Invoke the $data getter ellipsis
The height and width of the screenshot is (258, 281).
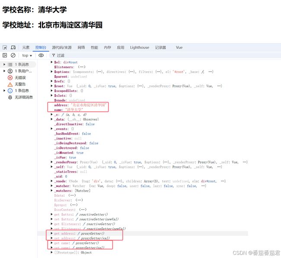pyautogui.click(x=72, y=195)
